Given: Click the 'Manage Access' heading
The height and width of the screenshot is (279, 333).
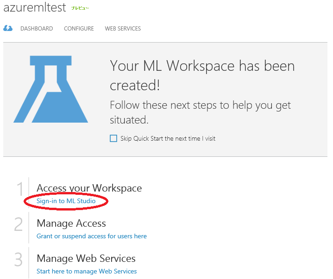Looking at the screenshot, I should click(x=71, y=223).
